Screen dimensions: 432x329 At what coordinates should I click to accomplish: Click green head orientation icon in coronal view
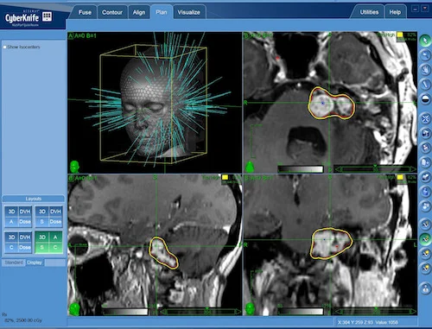[x=250, y=309]
